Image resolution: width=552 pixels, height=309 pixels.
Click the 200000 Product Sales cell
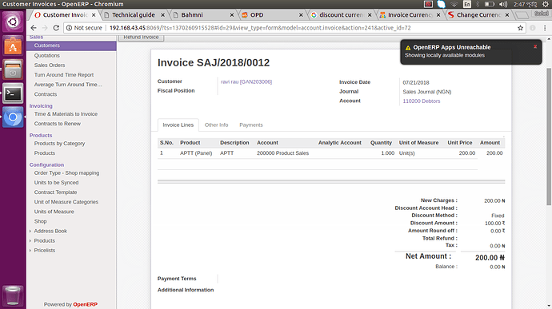pos(282,153)
